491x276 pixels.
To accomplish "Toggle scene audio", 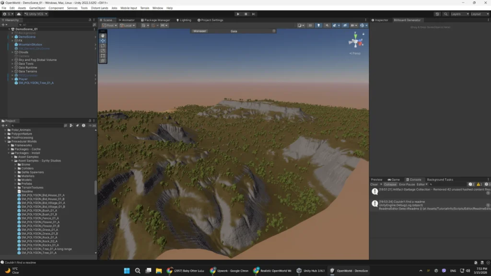I will [327, 25].
